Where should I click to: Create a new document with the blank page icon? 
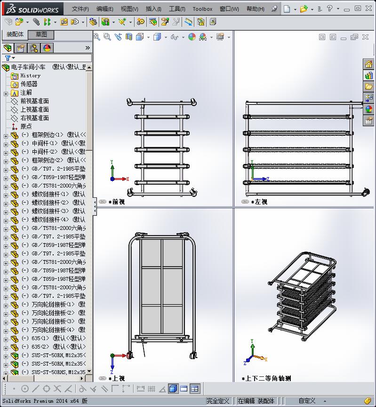click(x=287, y=9)
